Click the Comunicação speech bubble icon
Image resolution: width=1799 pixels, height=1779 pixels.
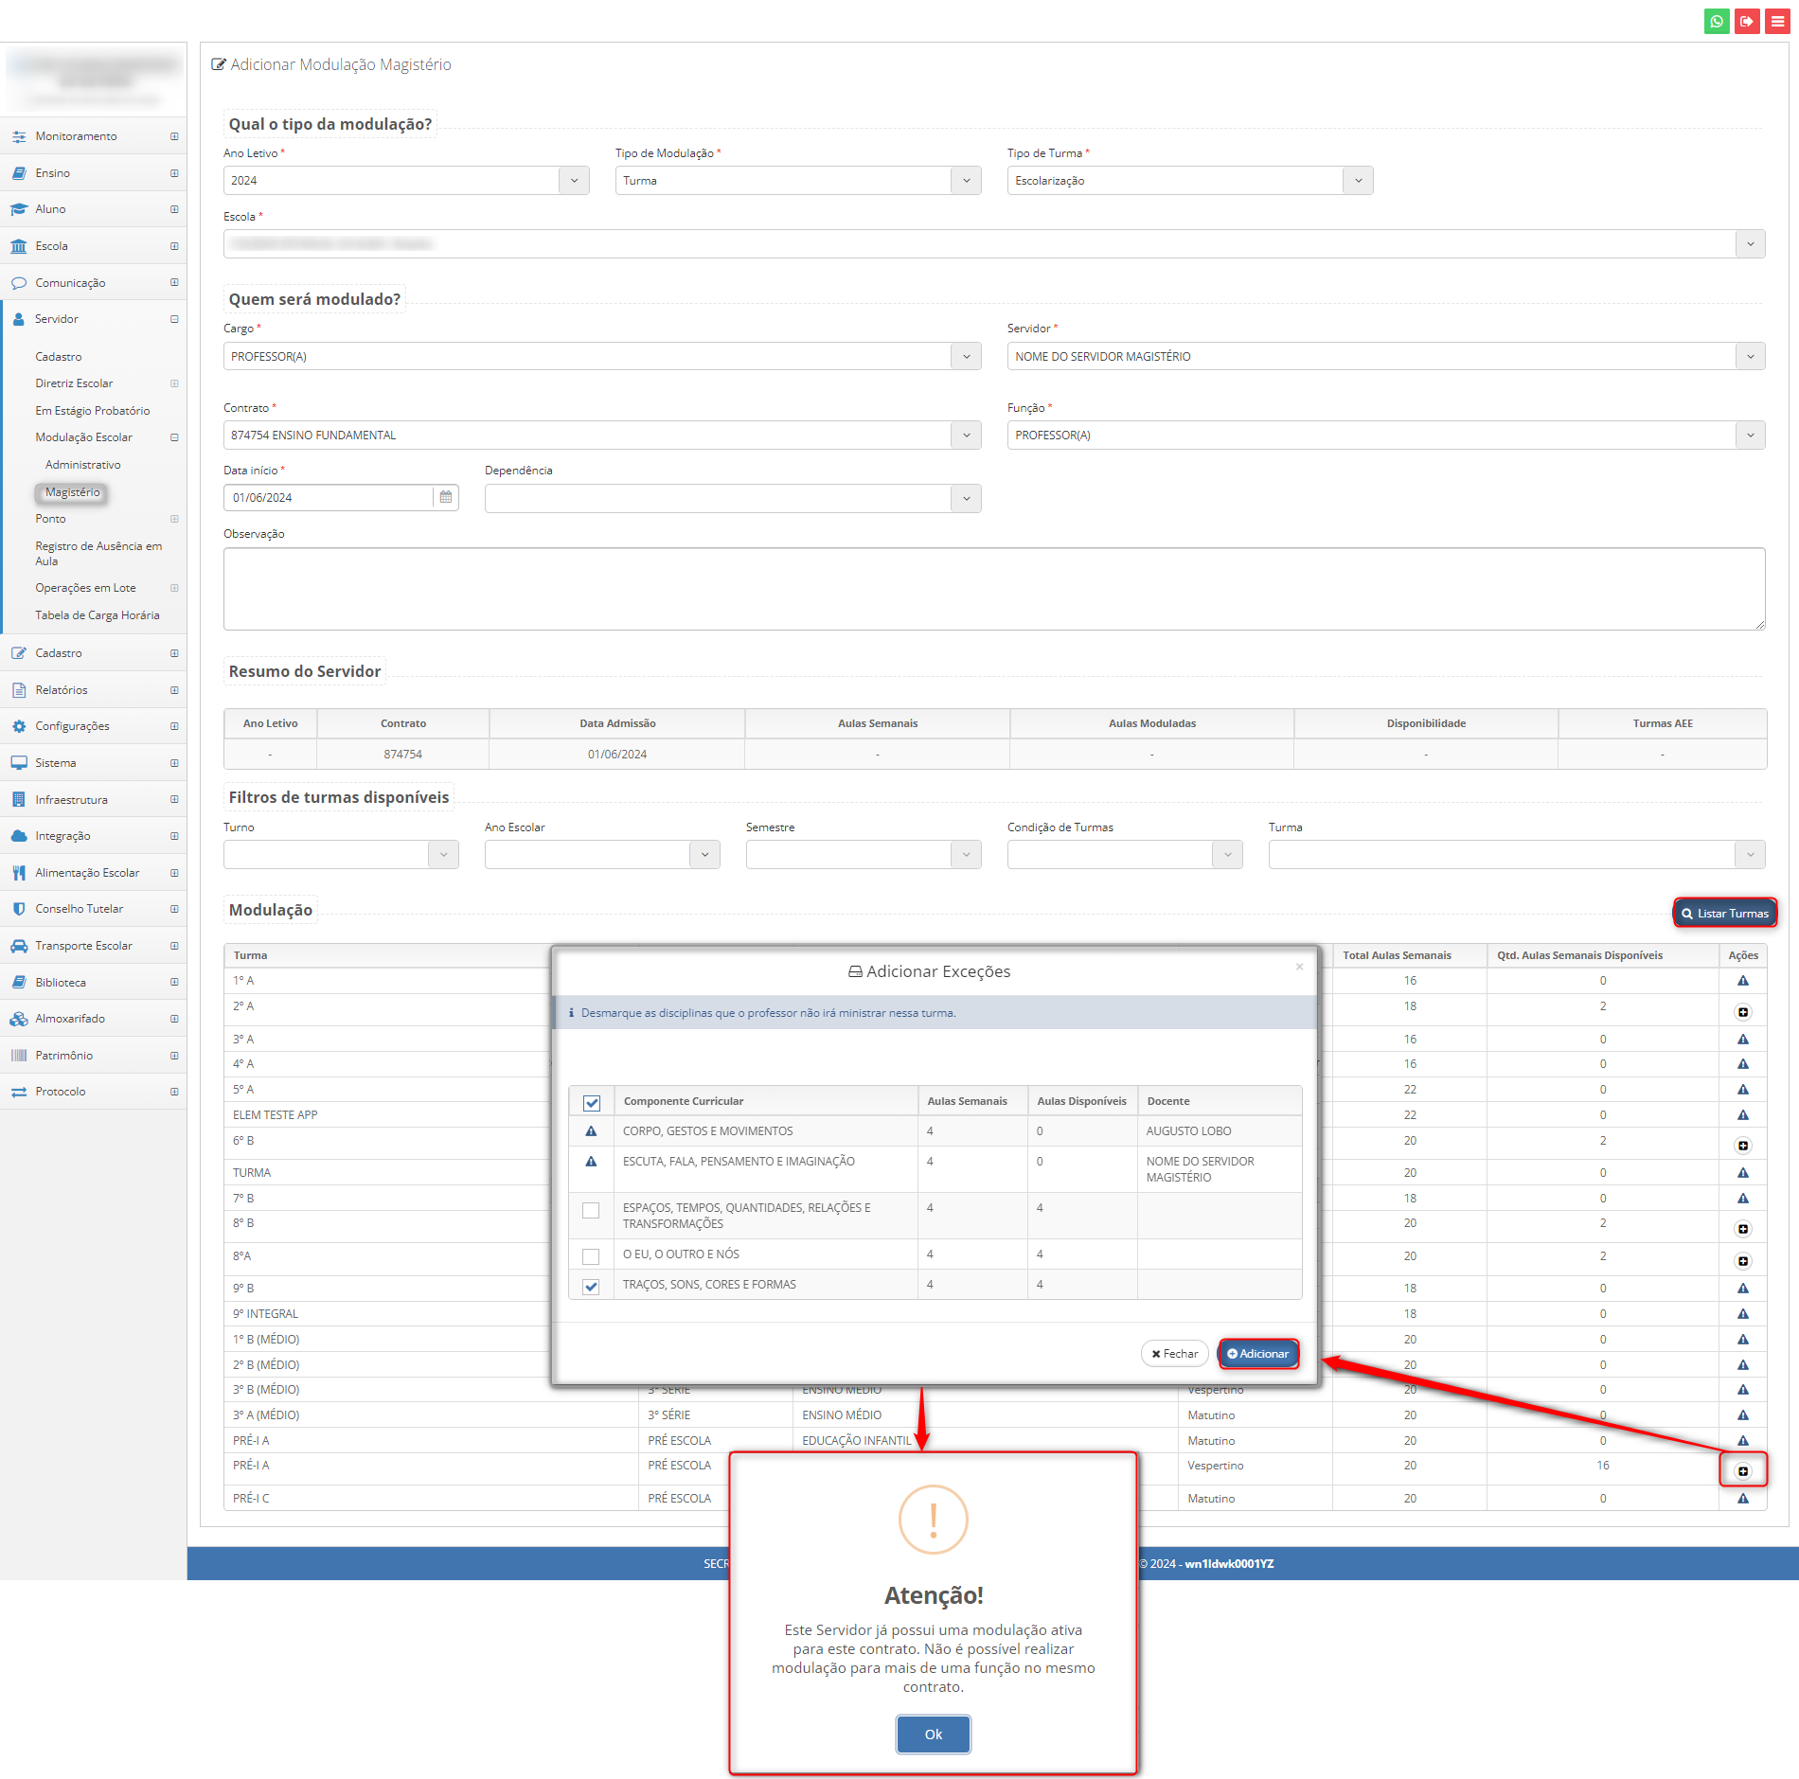coord(19,283)
